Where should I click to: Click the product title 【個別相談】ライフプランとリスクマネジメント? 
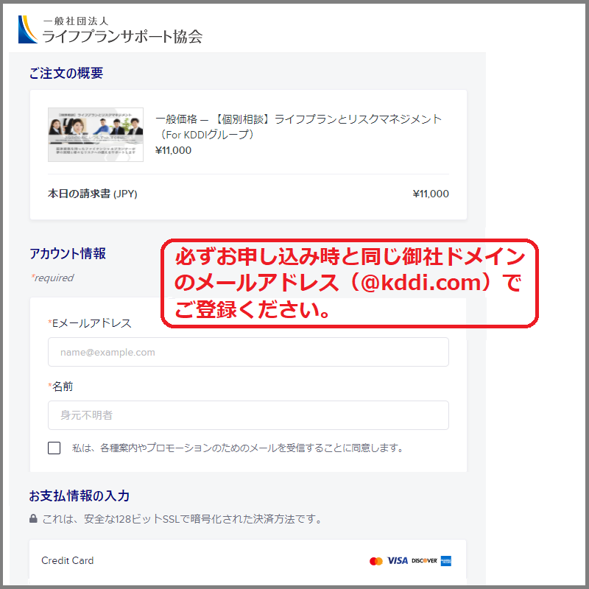click(298, 127)
